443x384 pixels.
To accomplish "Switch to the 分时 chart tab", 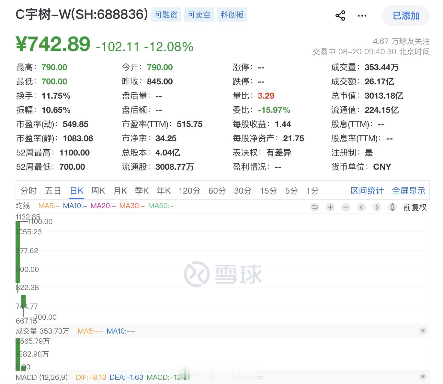I will 28,191.
